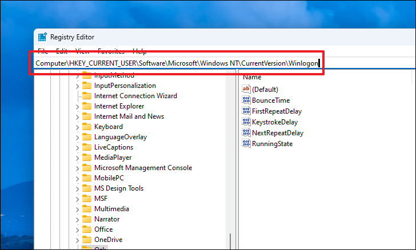Open the Help menu

[139, 51]
